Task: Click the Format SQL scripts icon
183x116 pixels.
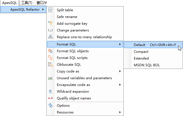Action: pos(50,58)
